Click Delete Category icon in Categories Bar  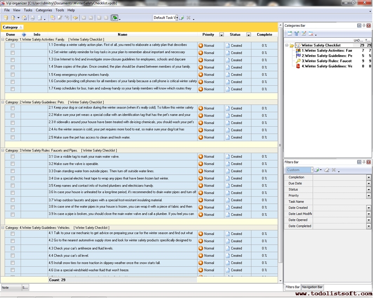pyautogui.click(x=311, y=34)
